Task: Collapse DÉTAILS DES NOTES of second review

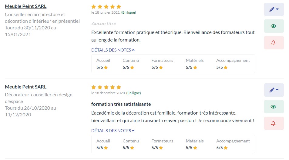Action: 113,131
